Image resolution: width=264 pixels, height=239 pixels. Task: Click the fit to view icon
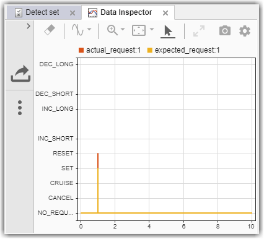pyautogui.click(x=139, y=30)
